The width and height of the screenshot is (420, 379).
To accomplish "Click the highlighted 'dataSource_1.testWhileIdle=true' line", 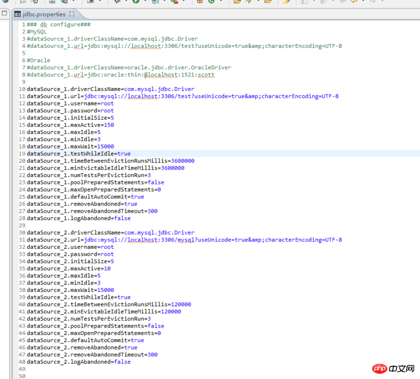I will pyautogui.click(x=79, y=154).
